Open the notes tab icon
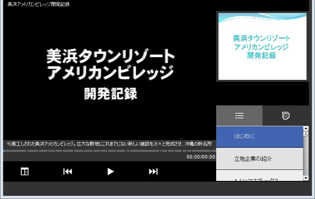Image resolution: width=315 pixels, height=199 pixels. click(285, 116)
